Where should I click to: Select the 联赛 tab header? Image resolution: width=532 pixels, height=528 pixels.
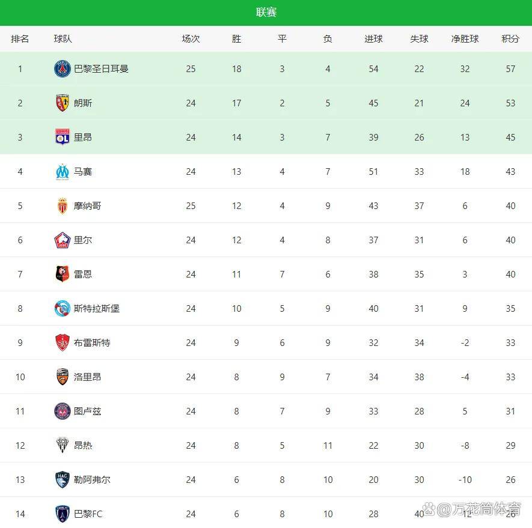coord(266,13)
